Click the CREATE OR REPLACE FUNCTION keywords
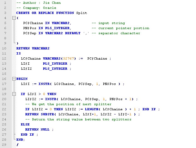196x148 pixels. point(45,13)
